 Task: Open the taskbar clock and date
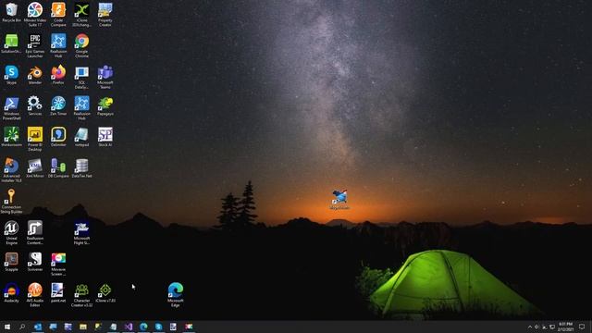click(x=565, y=327)
